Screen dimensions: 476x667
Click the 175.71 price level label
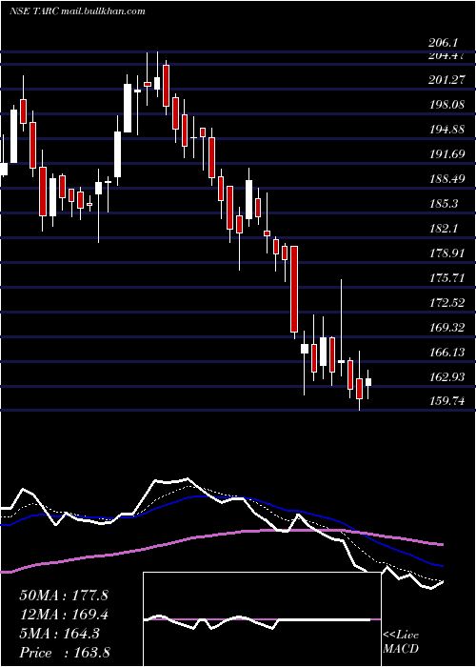[x=446, y=278]
